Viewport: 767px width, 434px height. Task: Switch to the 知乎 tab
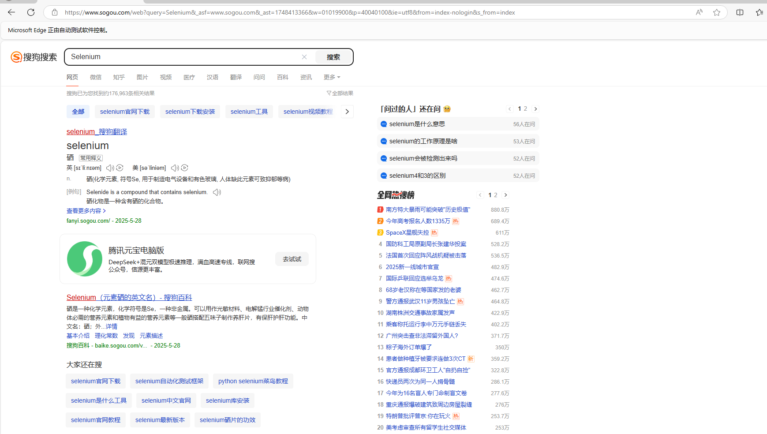119,77
